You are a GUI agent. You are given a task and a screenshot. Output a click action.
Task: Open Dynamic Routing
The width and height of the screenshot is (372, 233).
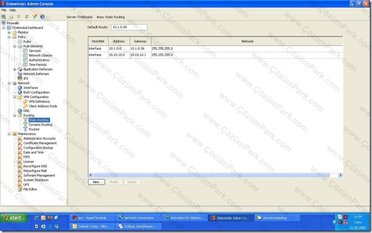[x=41, y=125]
